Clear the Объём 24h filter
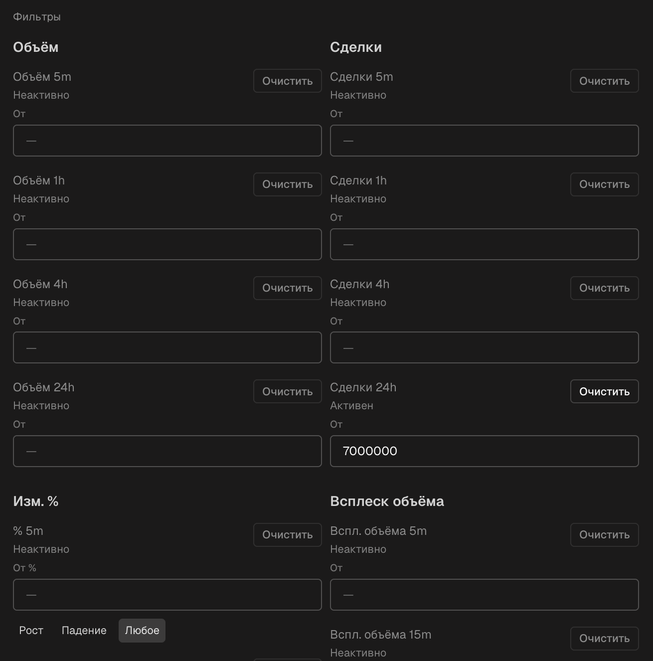 tap(288, 391)
